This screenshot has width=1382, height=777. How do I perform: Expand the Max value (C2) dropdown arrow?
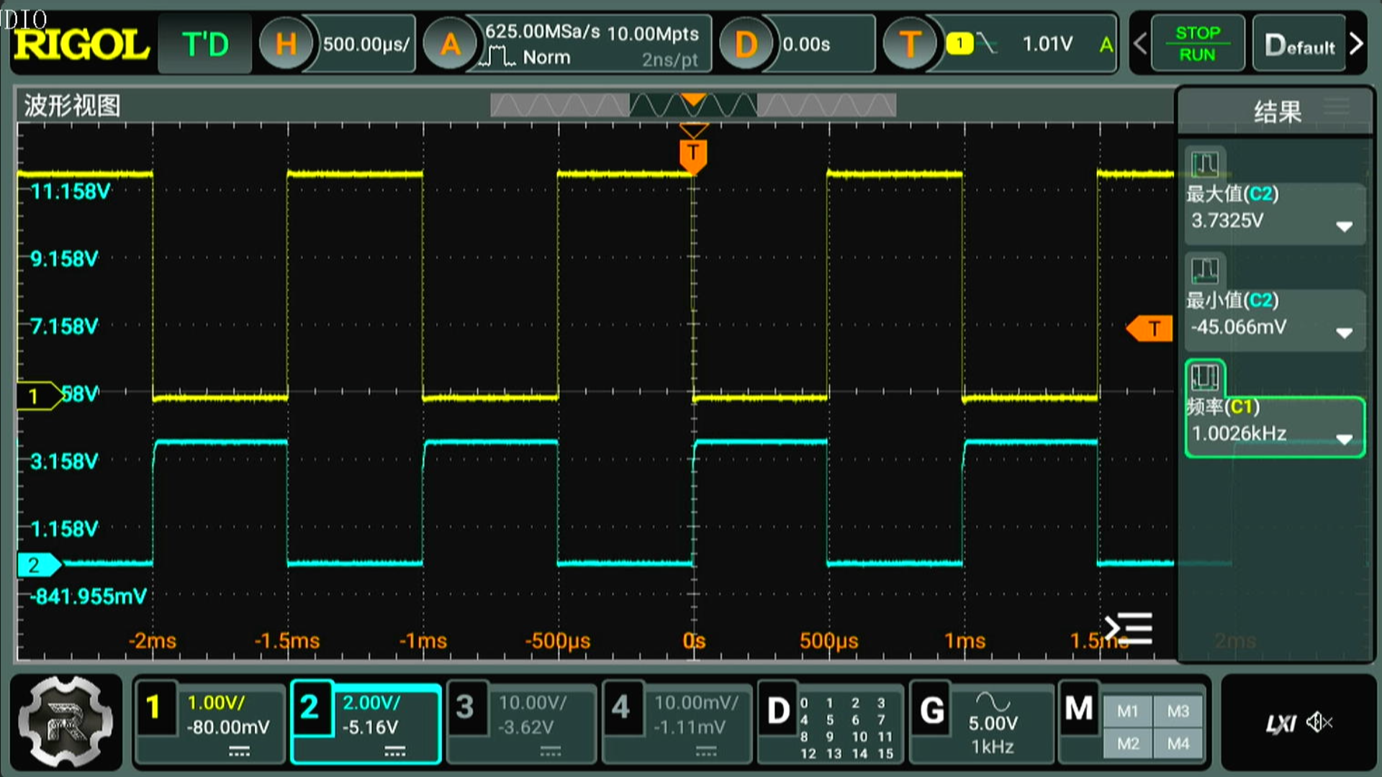(x=1344, y=227)
